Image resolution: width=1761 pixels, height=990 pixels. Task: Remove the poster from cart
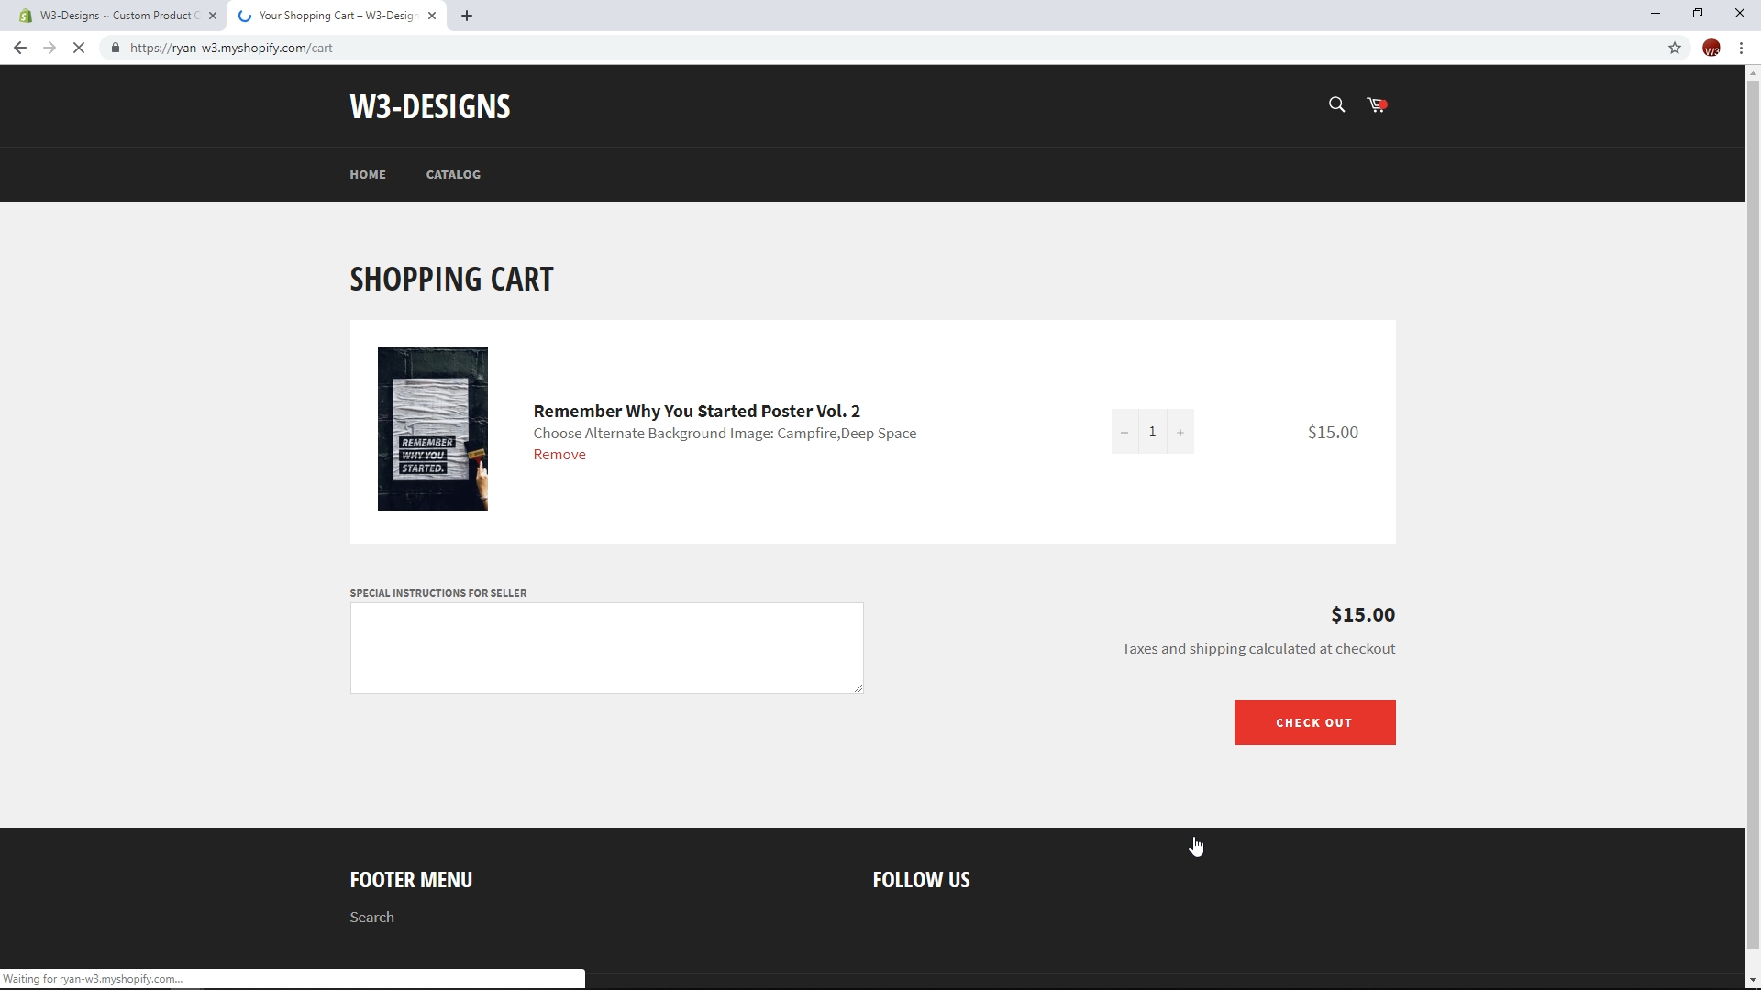[559, 455]
